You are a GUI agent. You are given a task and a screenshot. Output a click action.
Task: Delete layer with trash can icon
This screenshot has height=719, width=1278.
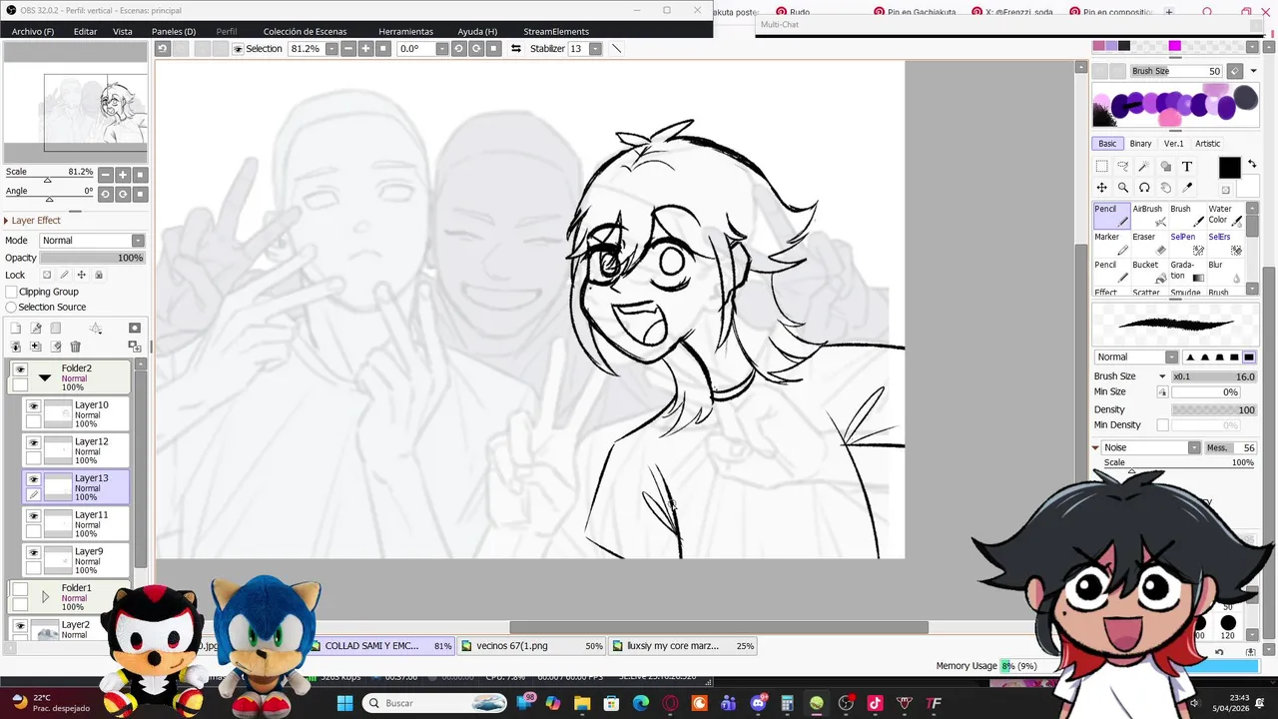(75, 347)
